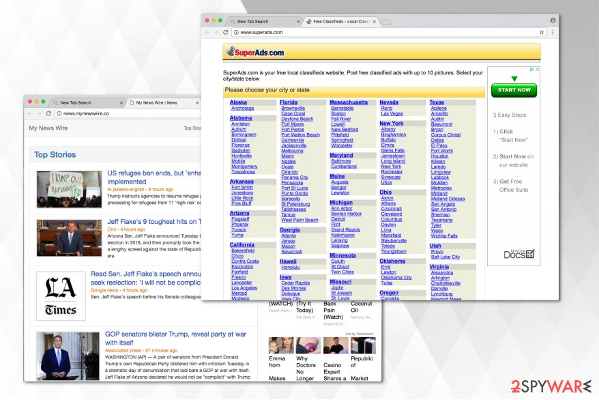Open the Houston city link
This screenshot has width=599, height=400.
click(440, 156)
